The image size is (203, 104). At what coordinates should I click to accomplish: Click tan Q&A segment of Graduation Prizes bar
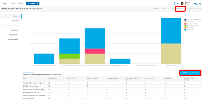point(171,54)
